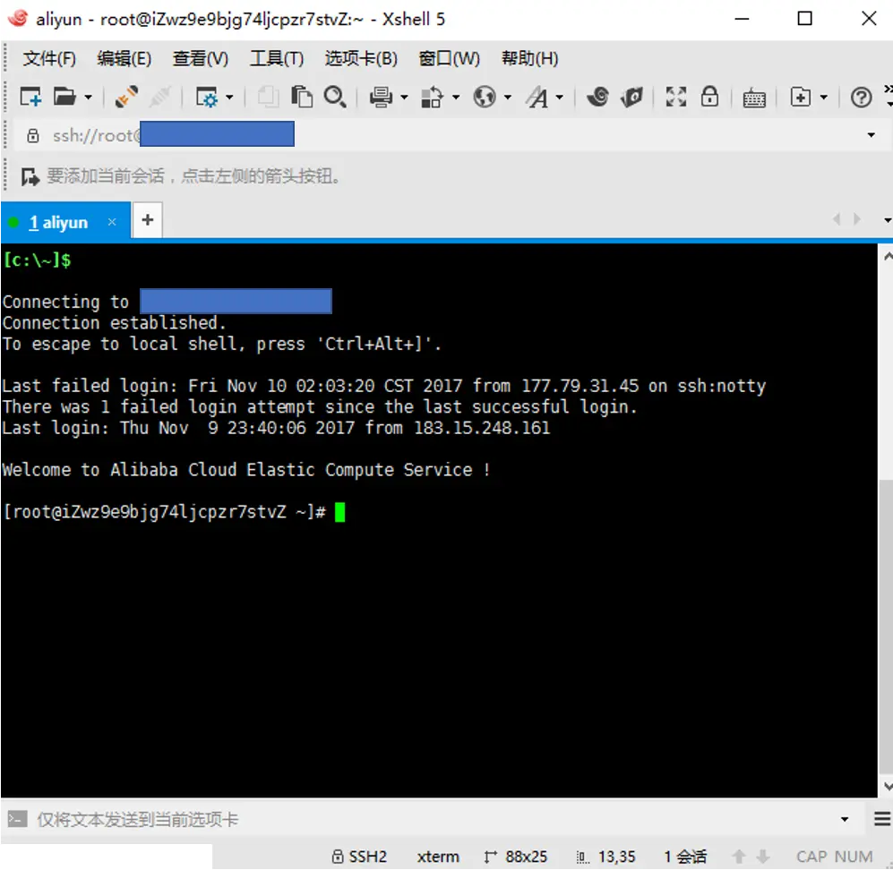
Task: Click the globe Encoding icon
Action: pyautogui.click(x=485, y=98)
